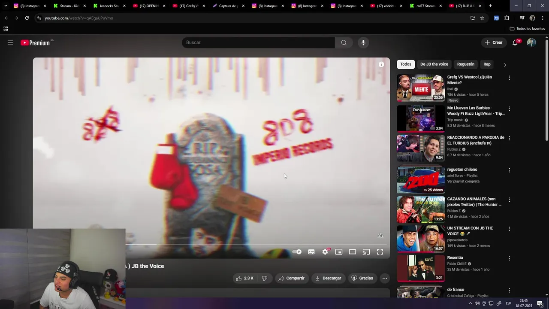Screen dimensions: 549x309
Task: Open Me Llueven Las Barbies thumbnail
Action: coord(421,118)
